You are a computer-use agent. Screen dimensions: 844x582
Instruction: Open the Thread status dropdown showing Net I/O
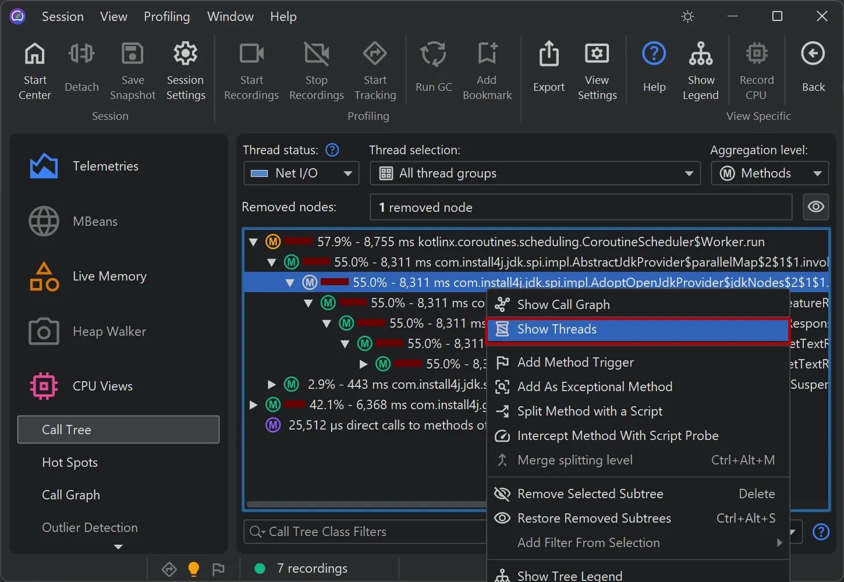300,173
